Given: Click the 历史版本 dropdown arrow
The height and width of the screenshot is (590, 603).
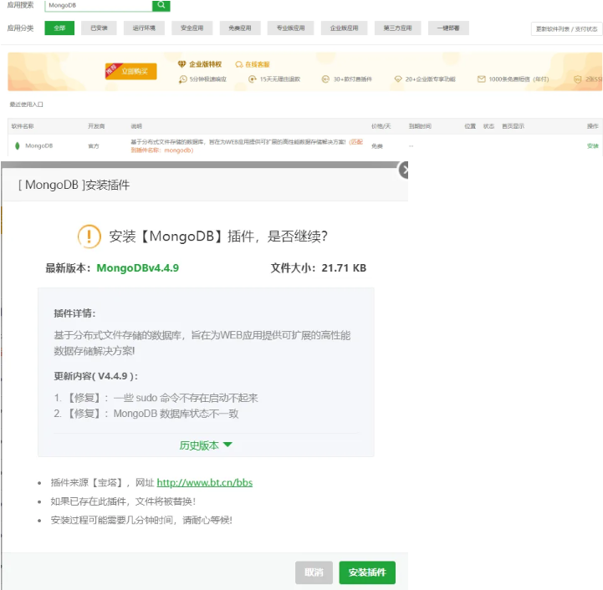Looking at the screenshot, I should coord(227,445).
